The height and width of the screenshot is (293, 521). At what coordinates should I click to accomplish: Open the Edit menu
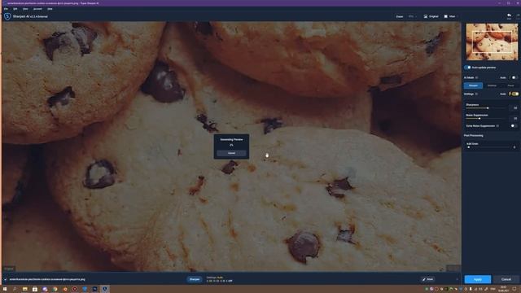[x=15, y=9]
